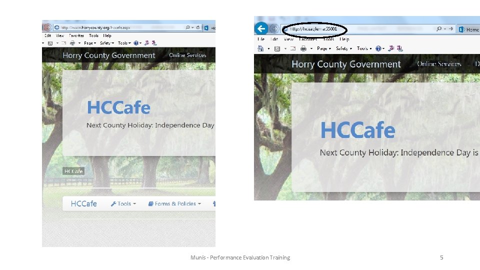Open Favorites menu in horrycounty.org window

tap(76, 35)
